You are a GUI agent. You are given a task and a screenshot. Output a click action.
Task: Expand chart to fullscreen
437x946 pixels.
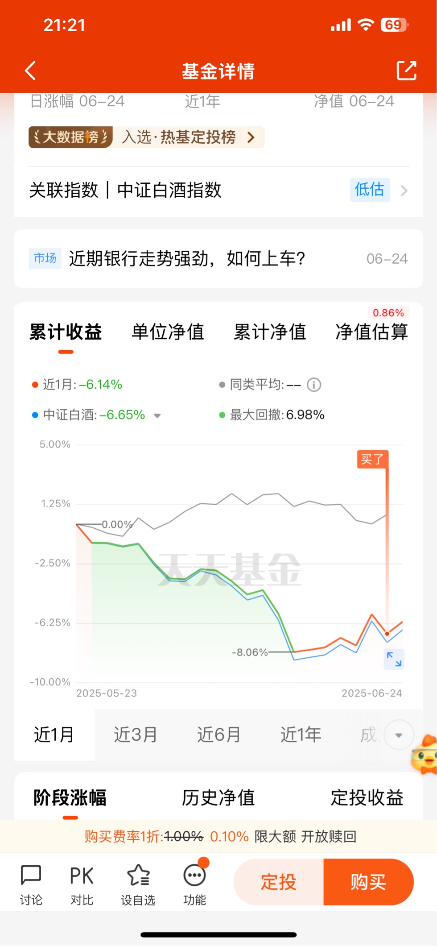point(394,659)
